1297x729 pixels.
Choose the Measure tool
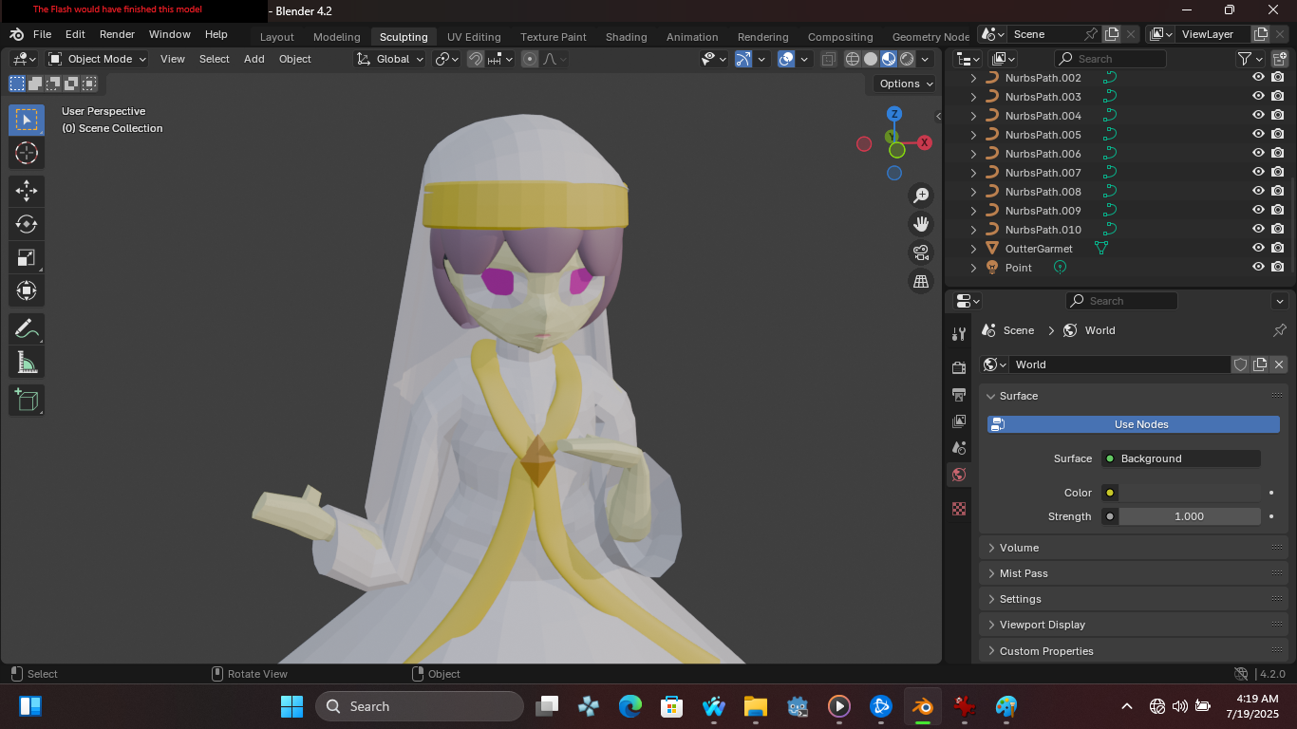click(x=27, y=363)
